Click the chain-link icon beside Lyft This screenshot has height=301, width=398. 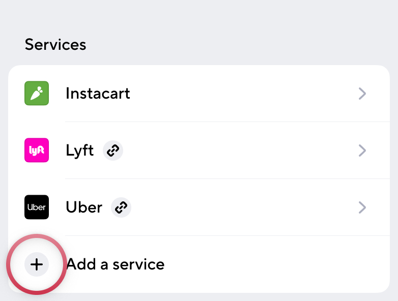[x=113, y=150]
